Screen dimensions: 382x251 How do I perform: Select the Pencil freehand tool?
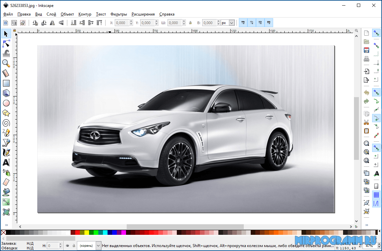[x=6, y=133]
